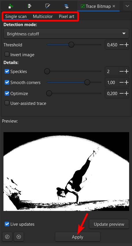
Task: Click the Smooth corners slider handle
Action: click(x=87, y=82)
